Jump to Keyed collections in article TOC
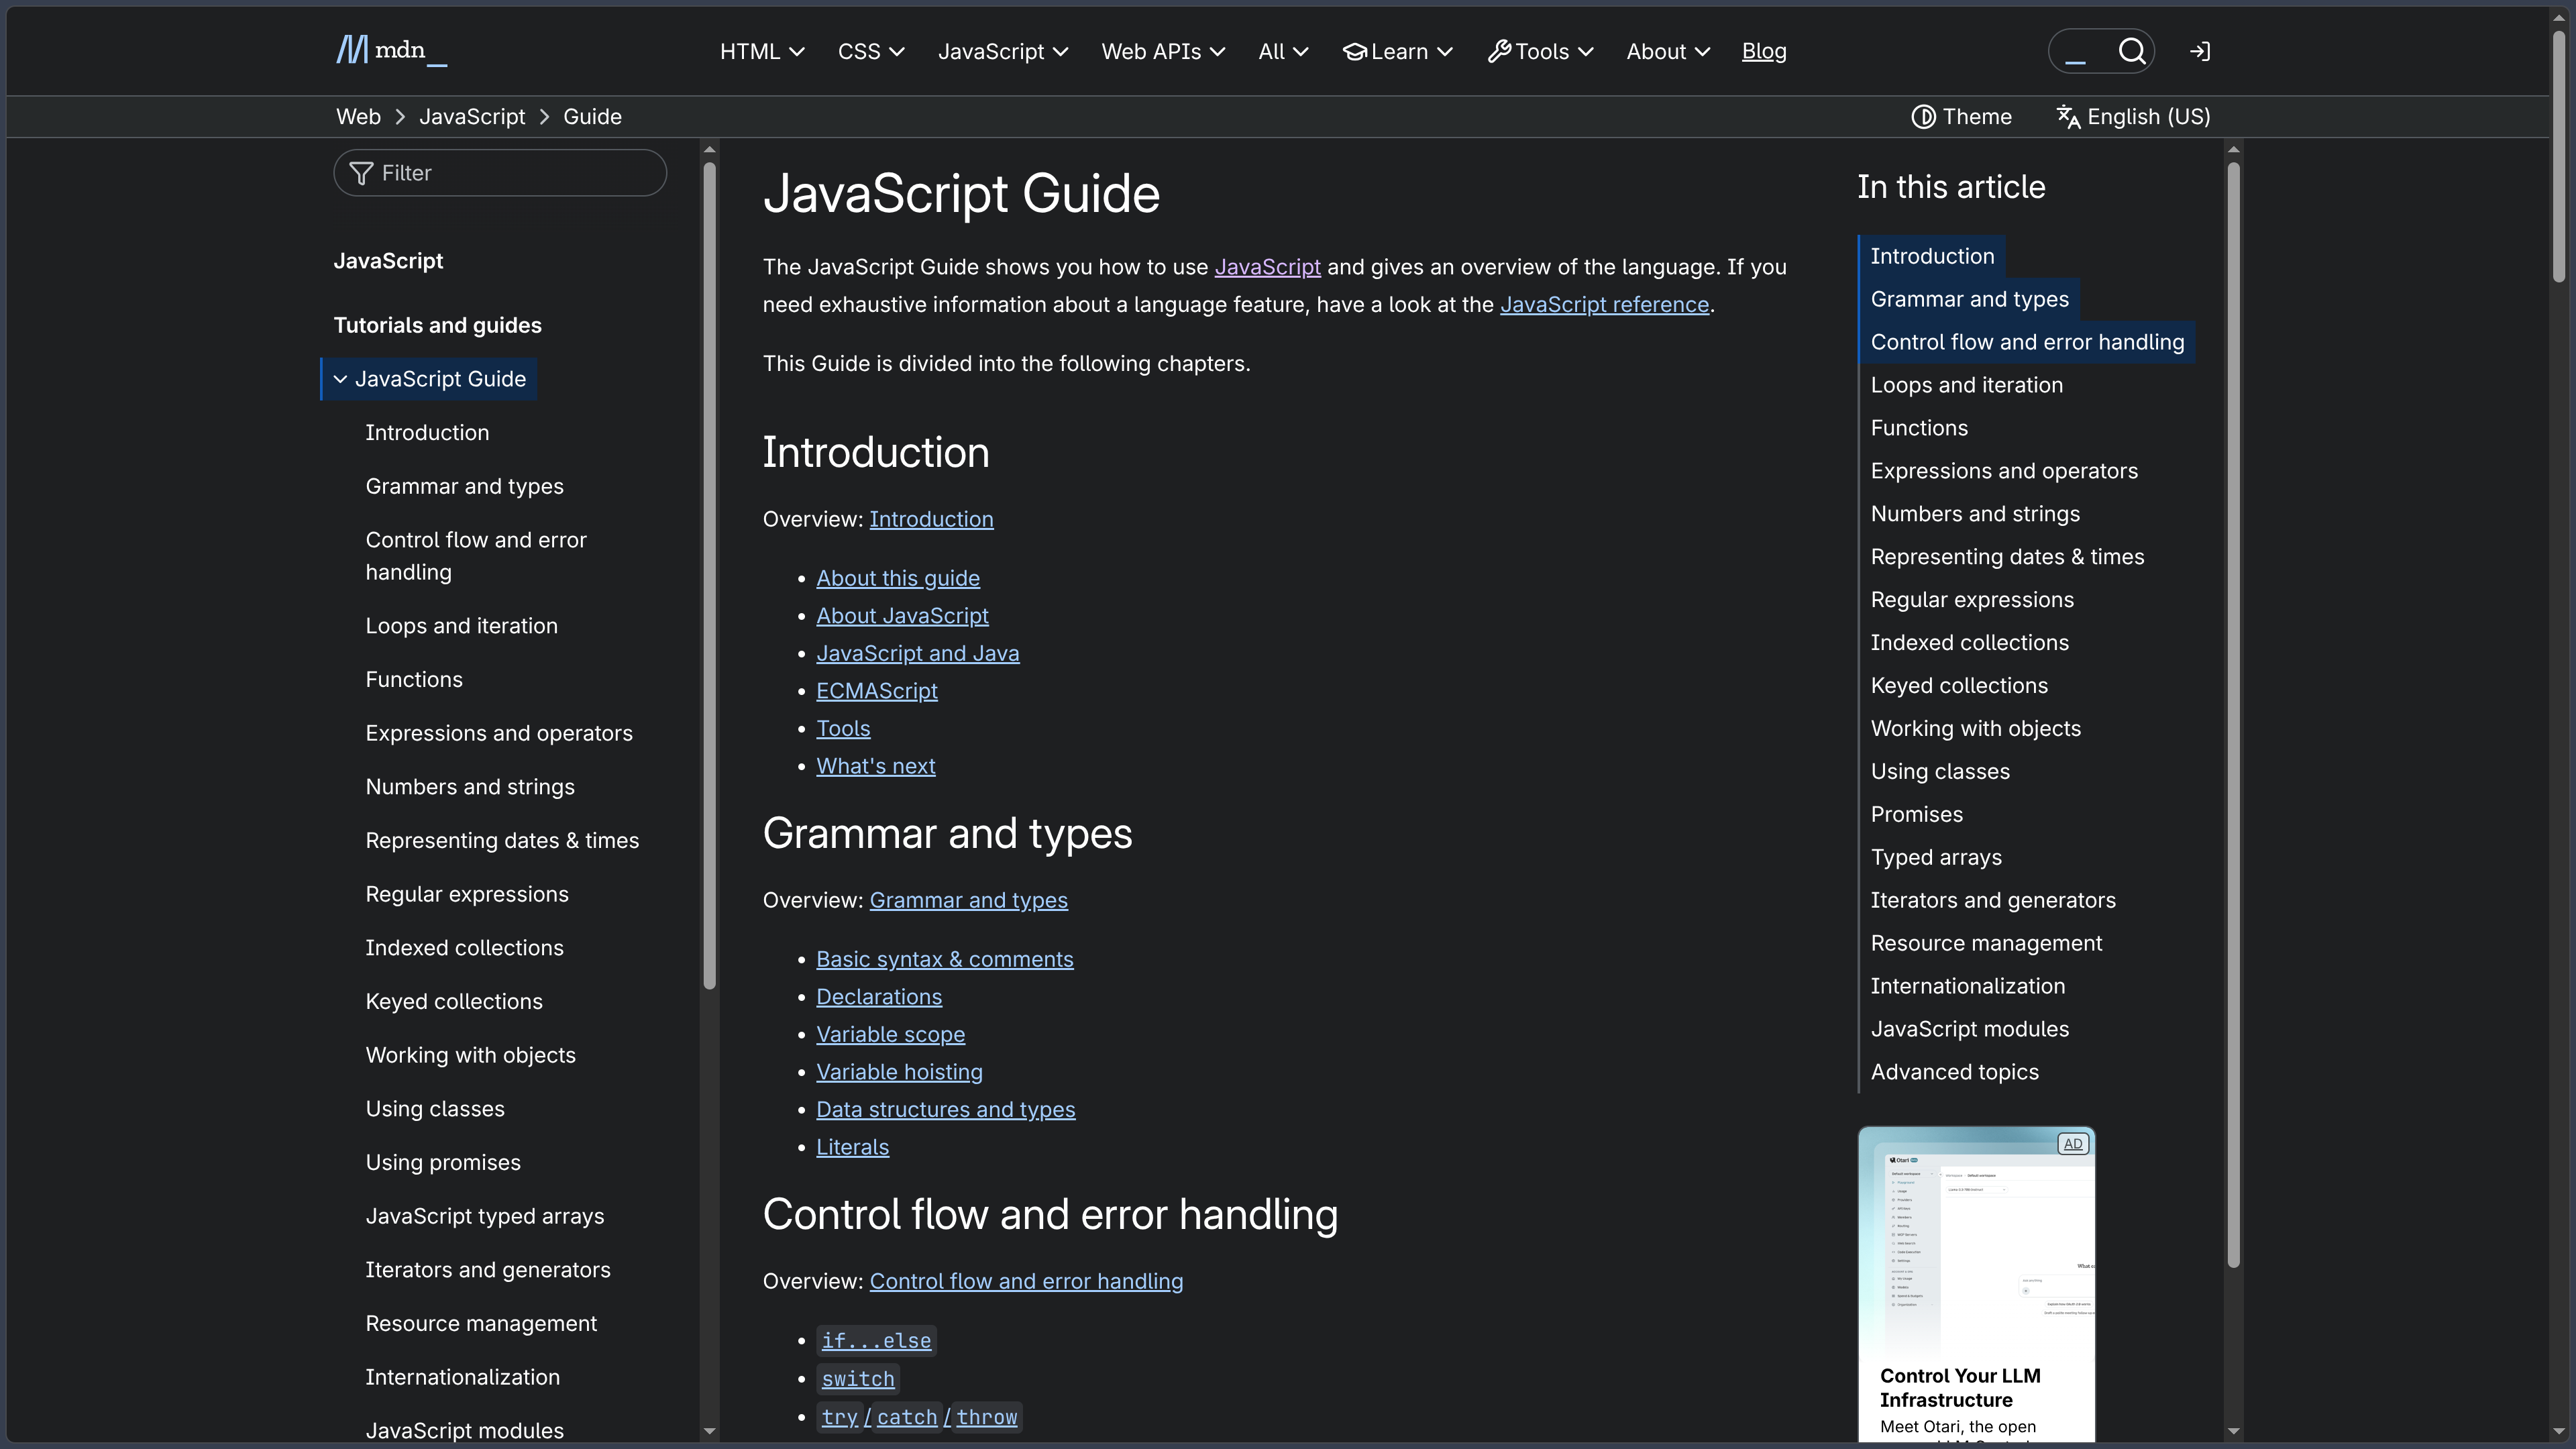The image size is (2576, 1449). click(1959, 686)
